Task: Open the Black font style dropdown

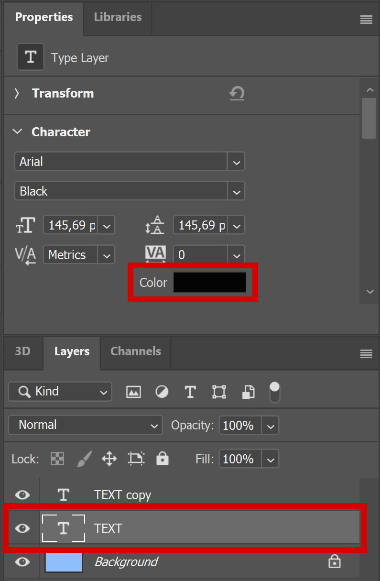Action: click(x=236, y=191)
